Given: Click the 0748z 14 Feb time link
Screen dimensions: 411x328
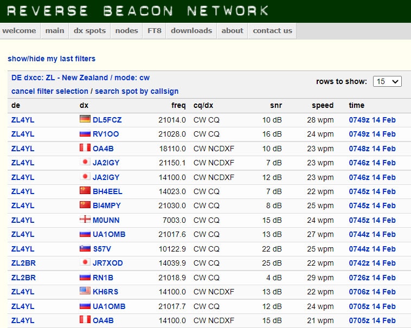Looking at the screenshot, I should tap(372, 149).
